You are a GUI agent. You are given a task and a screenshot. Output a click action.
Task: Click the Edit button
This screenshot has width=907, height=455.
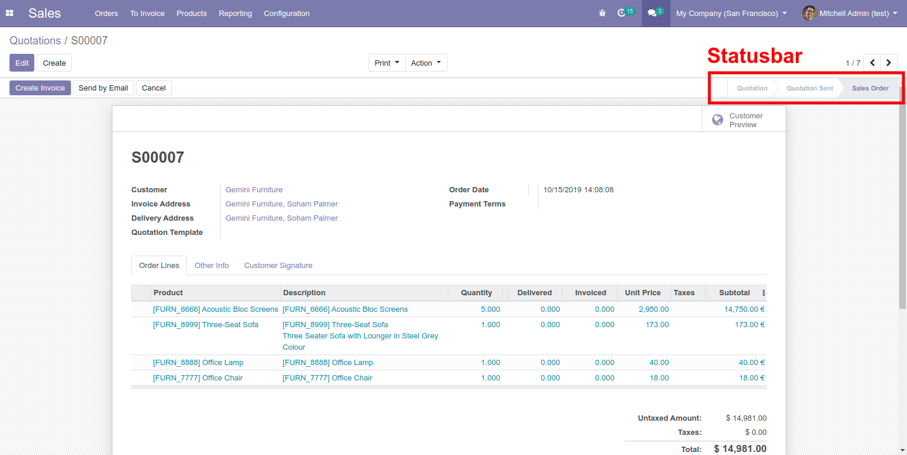(x=22, y=63)
